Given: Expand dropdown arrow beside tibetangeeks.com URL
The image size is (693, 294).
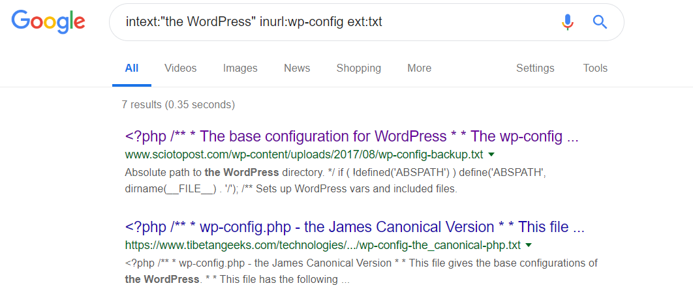Looking at the screenshot, I should (x=529, y=245).
